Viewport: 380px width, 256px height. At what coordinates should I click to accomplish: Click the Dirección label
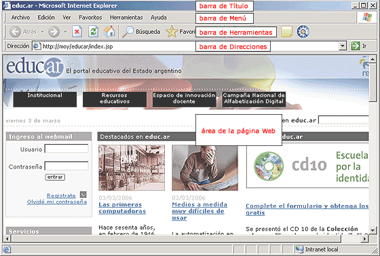click(x=18, y=46)
